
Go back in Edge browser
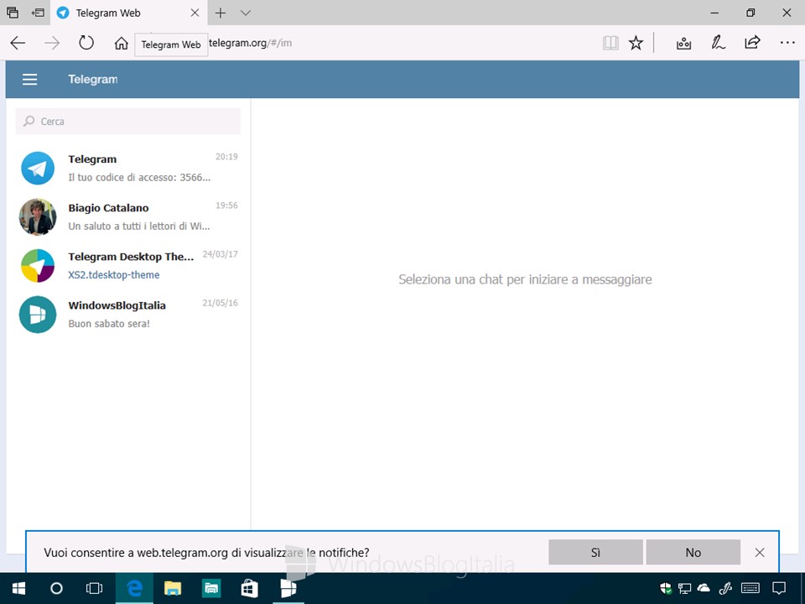18,43
